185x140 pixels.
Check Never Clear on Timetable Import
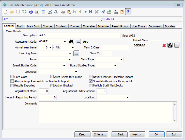pos(91,77)
